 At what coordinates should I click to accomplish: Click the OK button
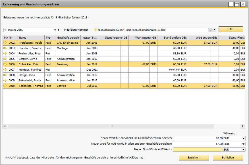point(231,29)
